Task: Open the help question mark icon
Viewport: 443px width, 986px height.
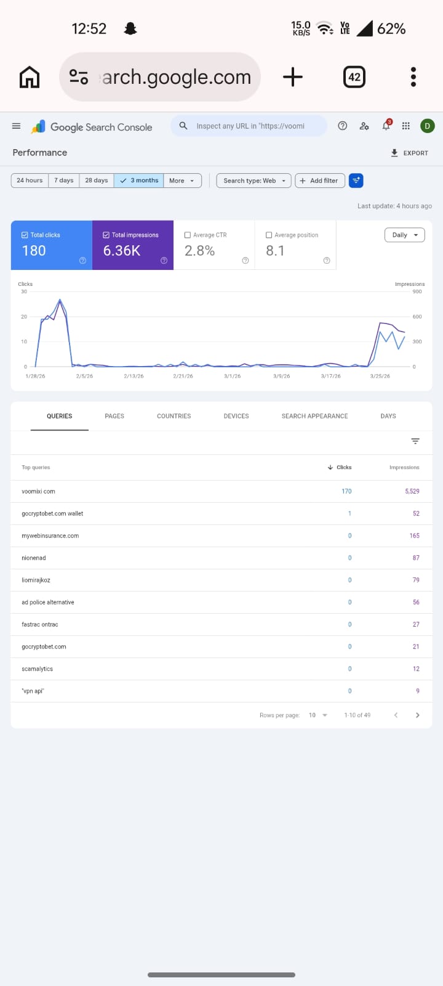Action: tap(343, 126)
